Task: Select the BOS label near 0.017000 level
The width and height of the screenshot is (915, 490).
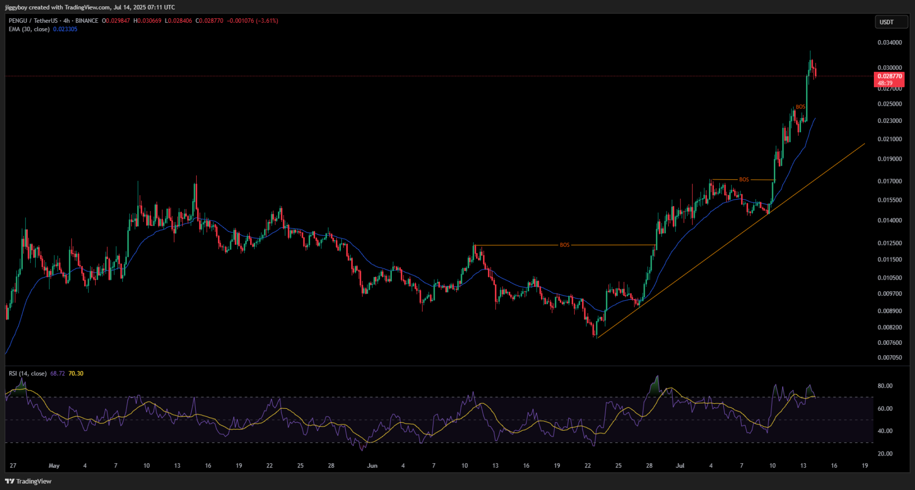Action: click(x=744, y=180)
